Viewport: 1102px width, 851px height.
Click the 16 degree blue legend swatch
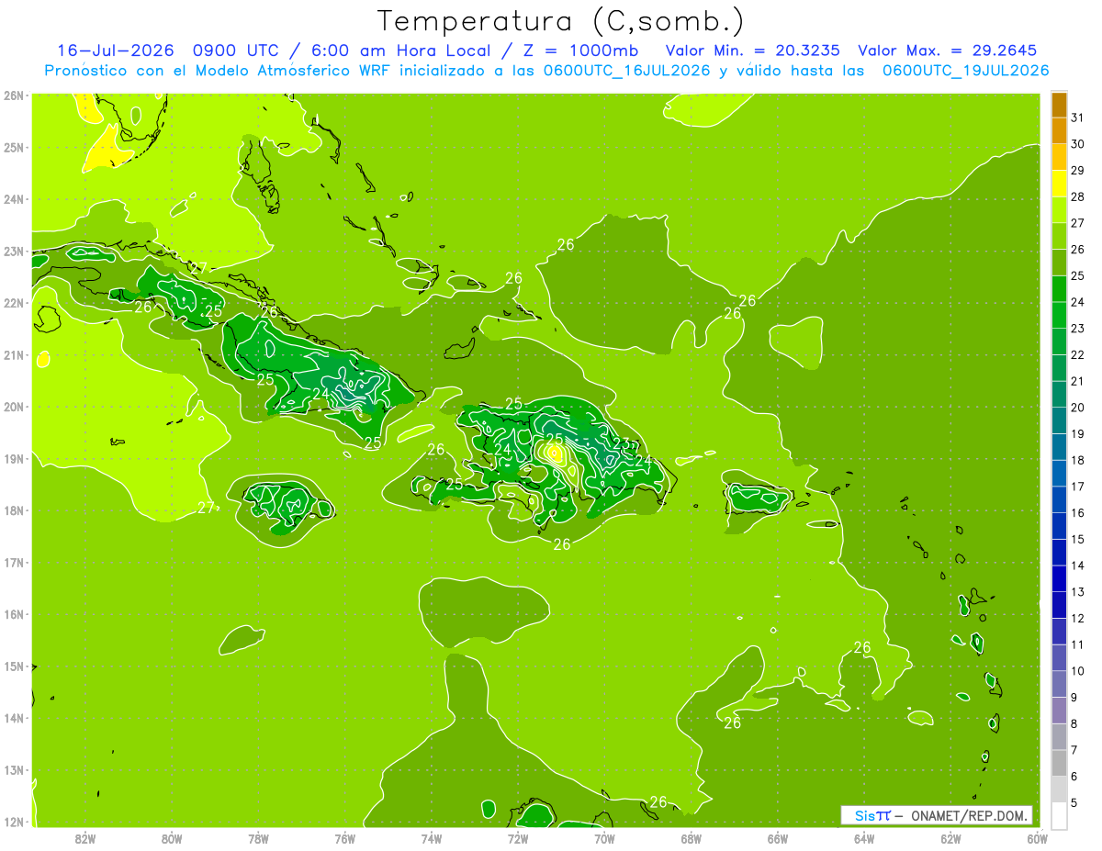(x=1059, y=500)
